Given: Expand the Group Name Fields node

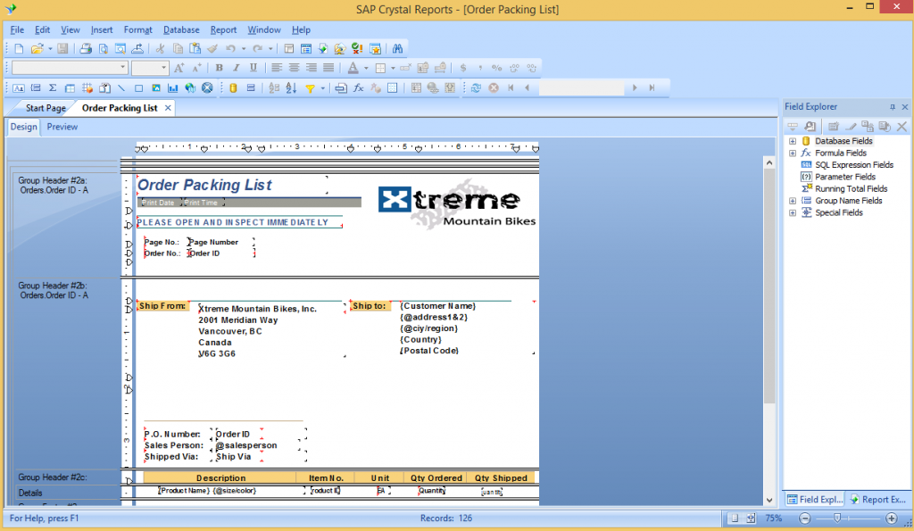Looking at the screenshot, I should point(793,201).
